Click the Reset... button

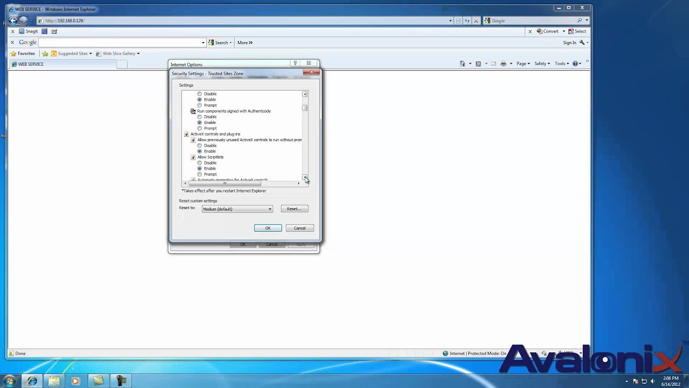[294, 209]
